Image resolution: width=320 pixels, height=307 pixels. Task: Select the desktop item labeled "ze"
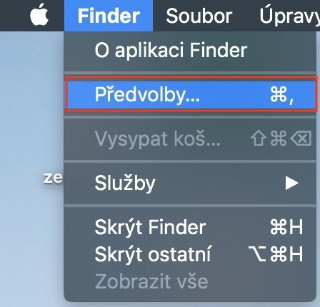[53, 178]
